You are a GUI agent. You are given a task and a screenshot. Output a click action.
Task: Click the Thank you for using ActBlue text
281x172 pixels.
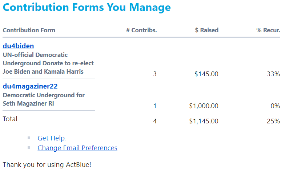[x=47, y=164]
